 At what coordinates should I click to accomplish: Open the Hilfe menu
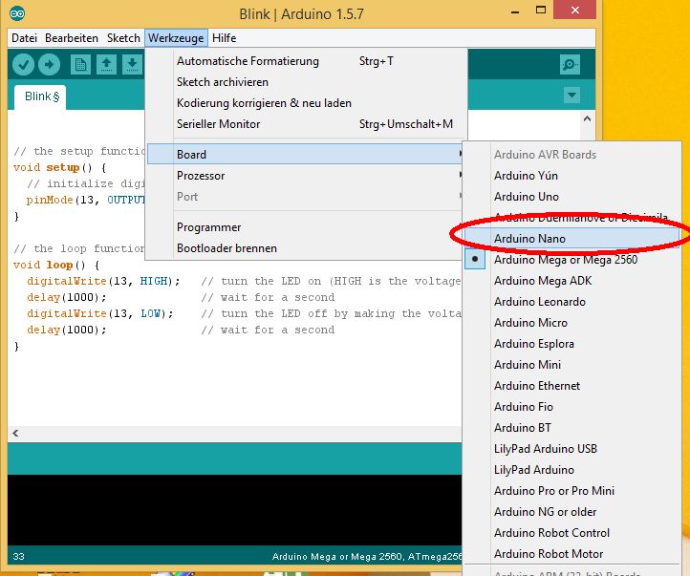224,38
